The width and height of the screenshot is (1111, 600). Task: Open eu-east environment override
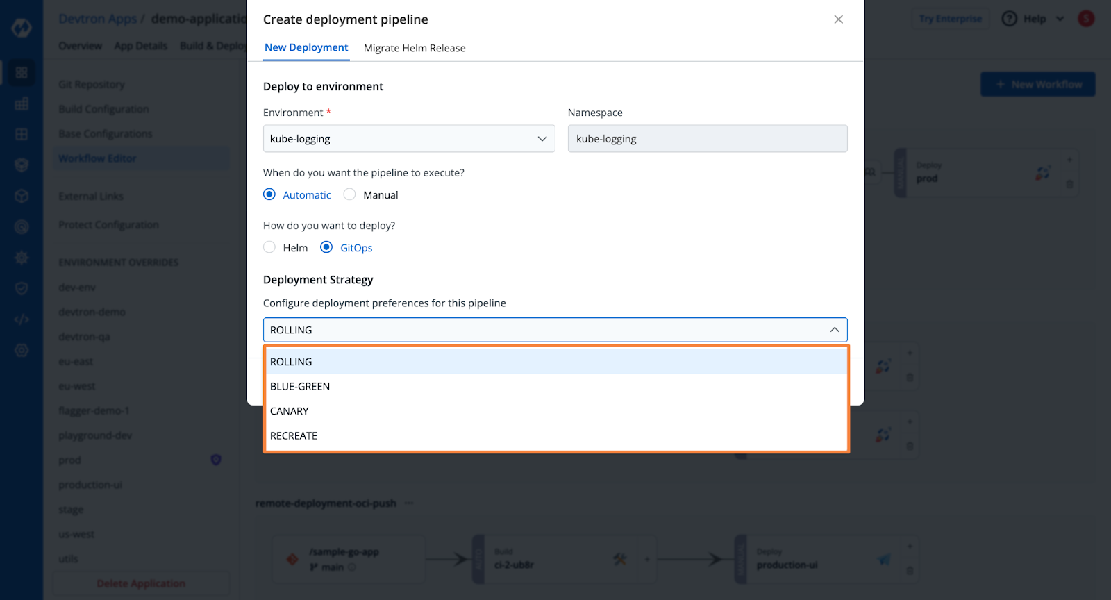tap(76, 362)
